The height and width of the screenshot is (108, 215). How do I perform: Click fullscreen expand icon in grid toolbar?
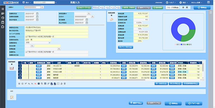pos(58,84)
